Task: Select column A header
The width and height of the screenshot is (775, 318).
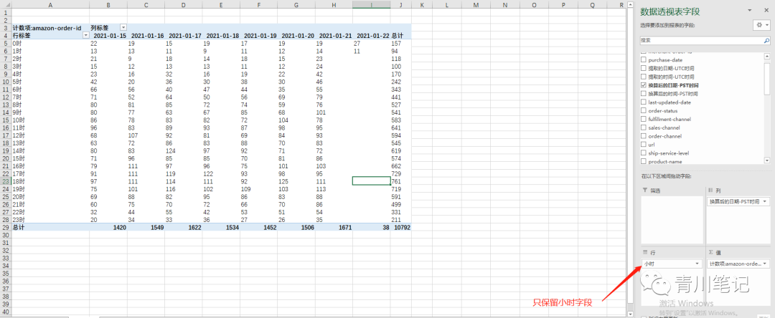Action: tap(50, 4)
